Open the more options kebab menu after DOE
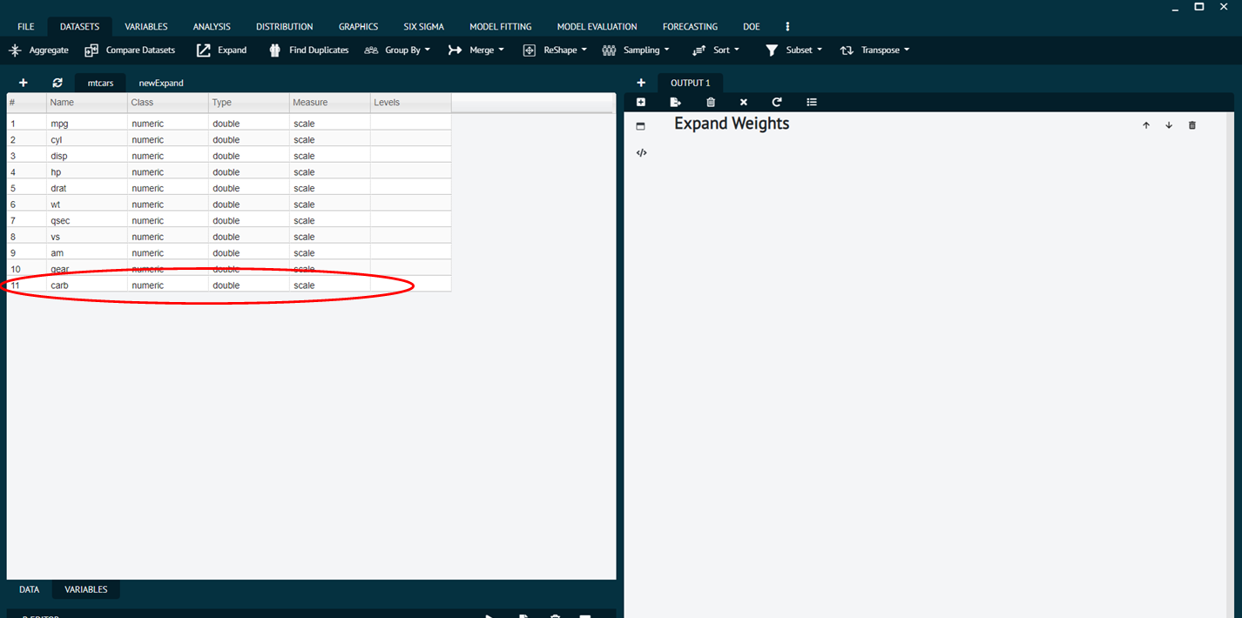The image size is (1242, 618). coord(788,27)
